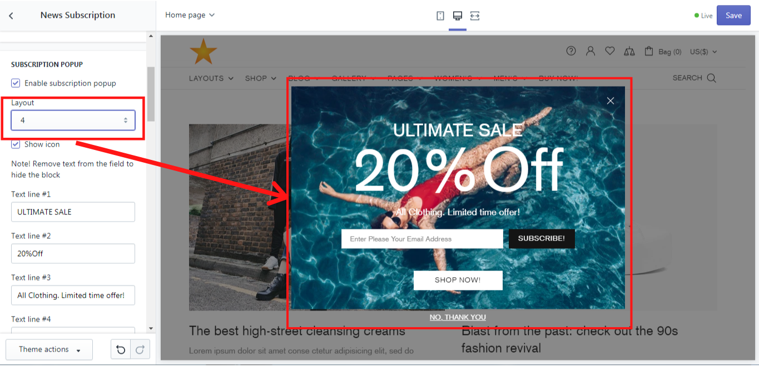Open the help question mark icon
Image resolution: width=759 pixels, height=366 pixels.
click(x=571, y=51)
